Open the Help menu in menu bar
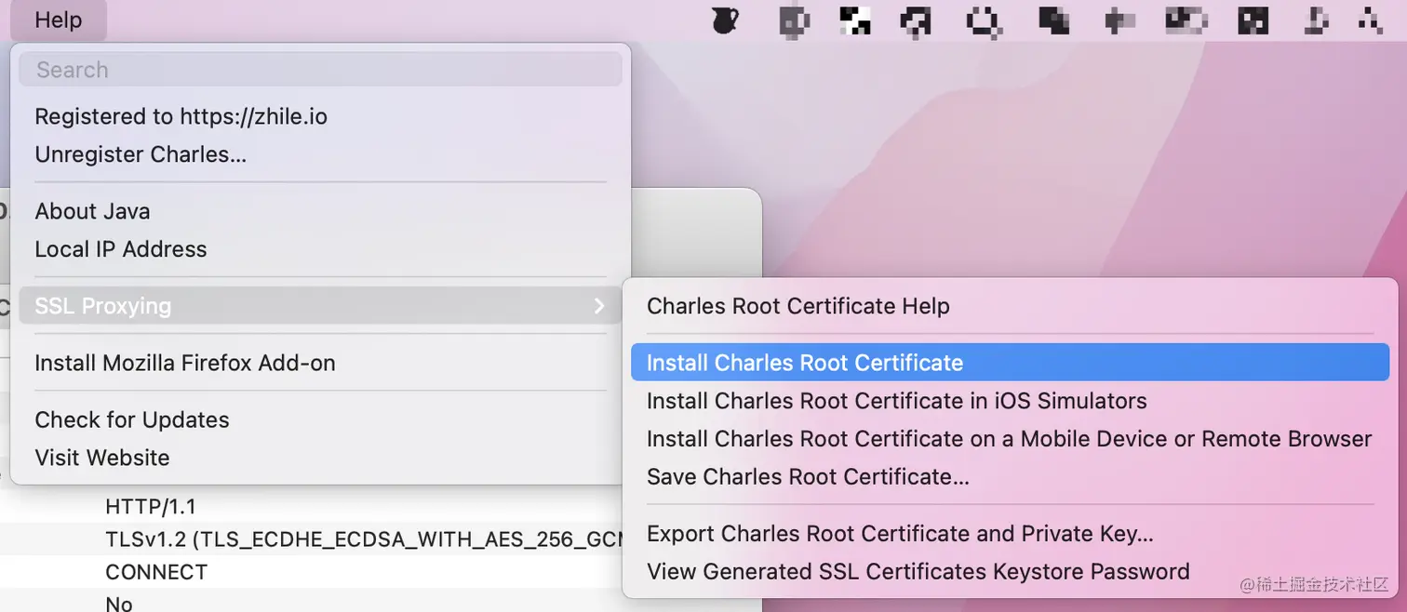The height and width of the screenshot is (612, 1407). (x=59, y=20)
